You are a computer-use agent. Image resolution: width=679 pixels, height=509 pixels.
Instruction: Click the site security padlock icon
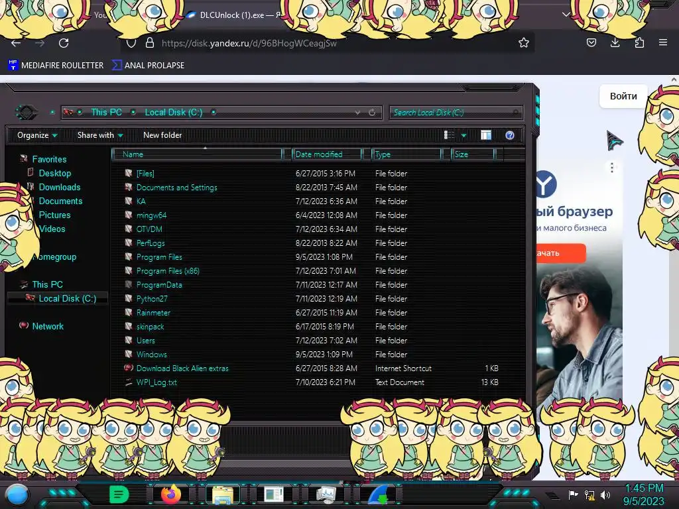coord(150,42)
